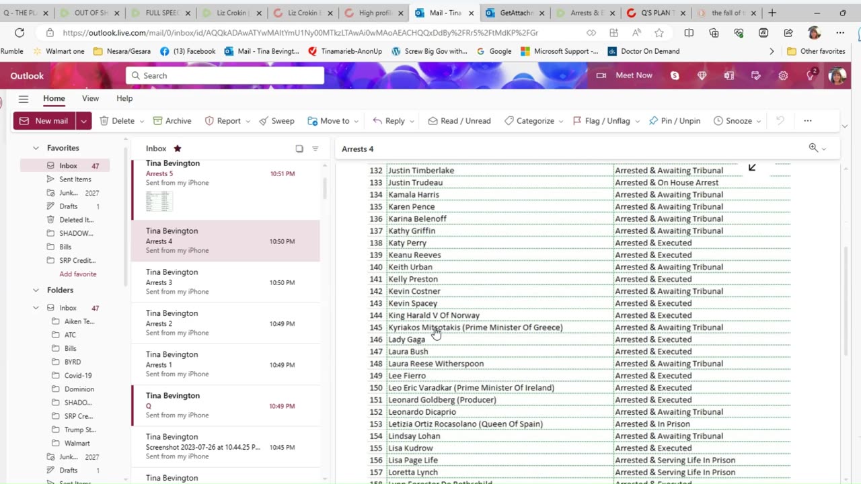Open the Arrests 5 attachment thumbnail

point(159,201)
